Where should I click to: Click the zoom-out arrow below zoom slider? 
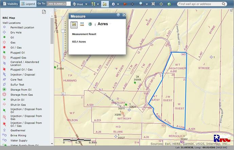[x=63, y=60]
